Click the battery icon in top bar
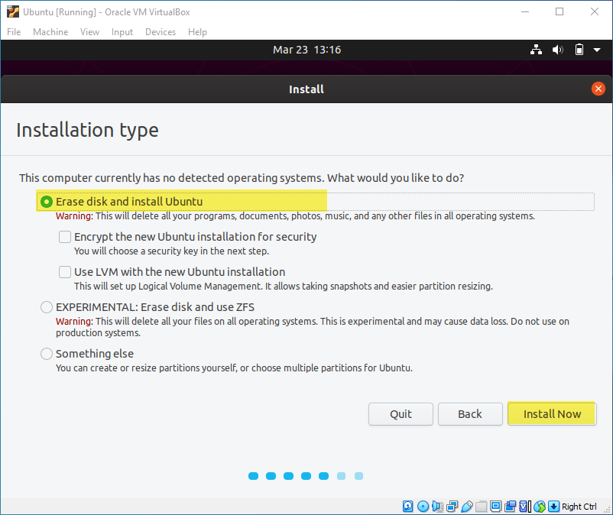 [x=579, y=50]
